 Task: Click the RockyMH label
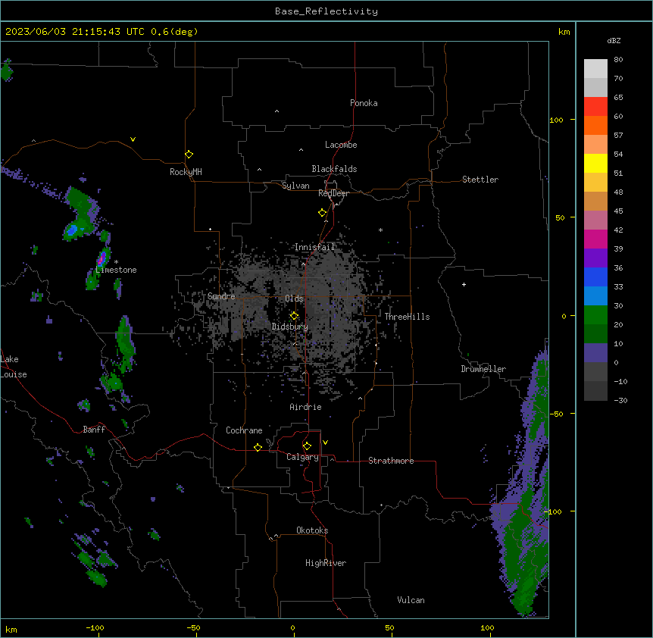tap(186, 172)
